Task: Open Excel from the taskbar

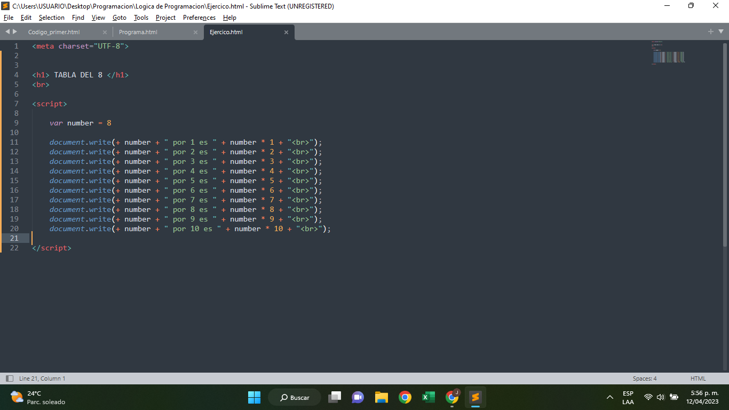Action: click(428, 397)
